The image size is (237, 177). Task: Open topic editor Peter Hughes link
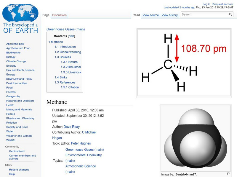tap(81, 143)
